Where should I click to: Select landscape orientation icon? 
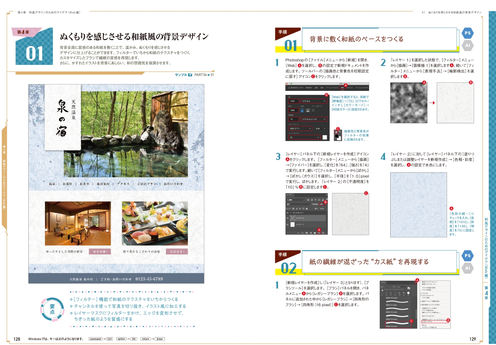tap(308, 110)
